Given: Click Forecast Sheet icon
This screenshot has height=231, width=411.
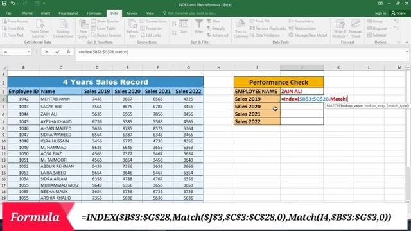Looking at the screenshot, I should (x=356, y=28).
